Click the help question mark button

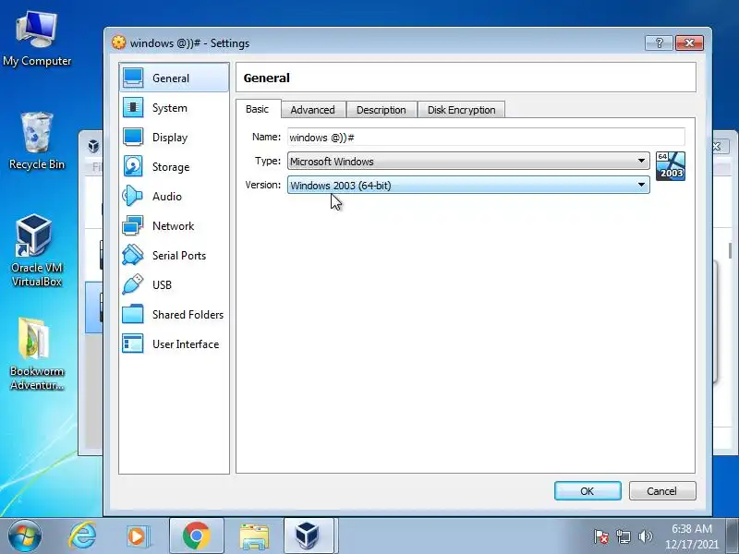click(x=659, y=42)
